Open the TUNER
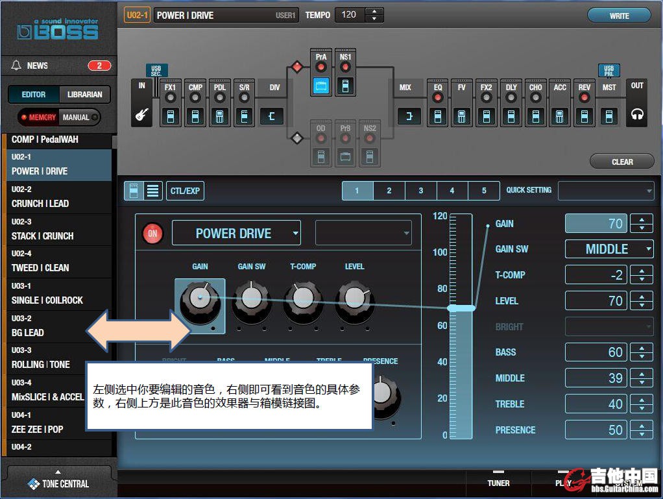The image size is (663, 499). point(498,483)
